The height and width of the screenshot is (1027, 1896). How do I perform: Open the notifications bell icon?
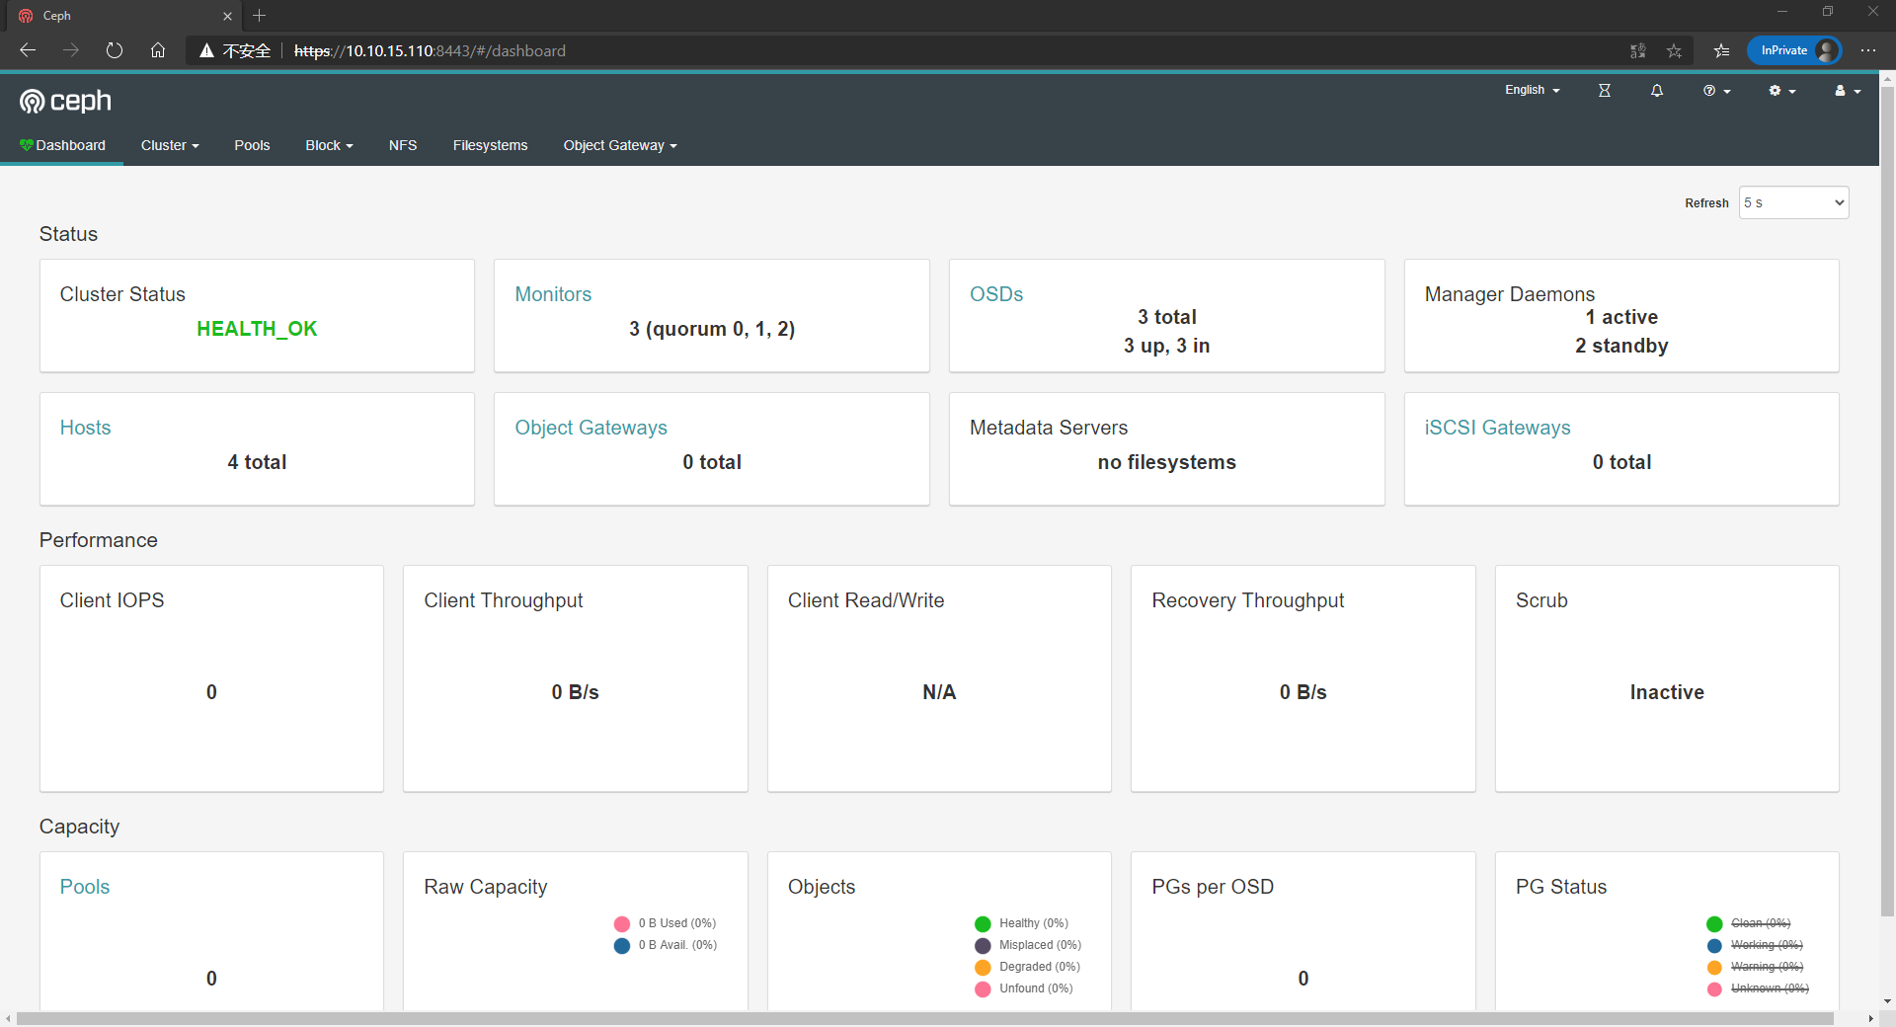1657,91
